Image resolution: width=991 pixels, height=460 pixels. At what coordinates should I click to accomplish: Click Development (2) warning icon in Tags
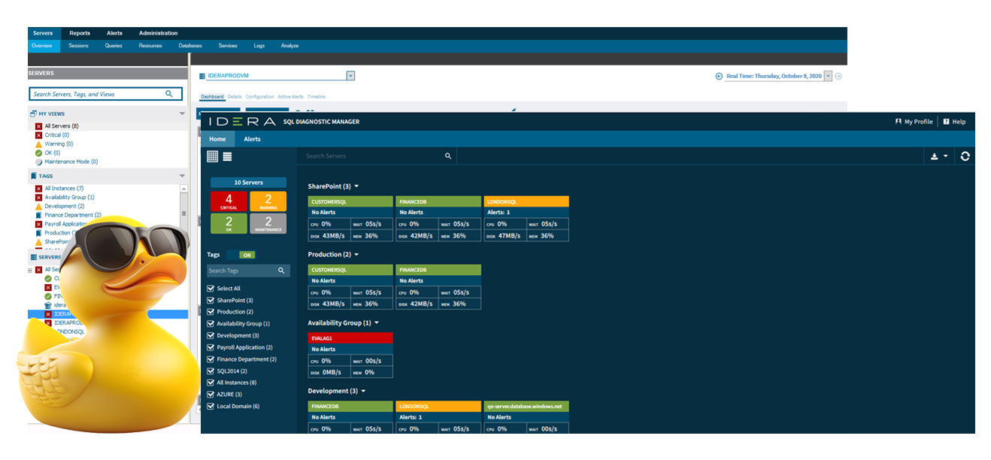point(38,206)
